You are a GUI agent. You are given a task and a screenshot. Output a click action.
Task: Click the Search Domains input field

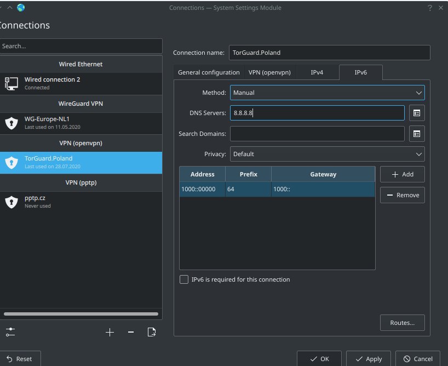317,134
